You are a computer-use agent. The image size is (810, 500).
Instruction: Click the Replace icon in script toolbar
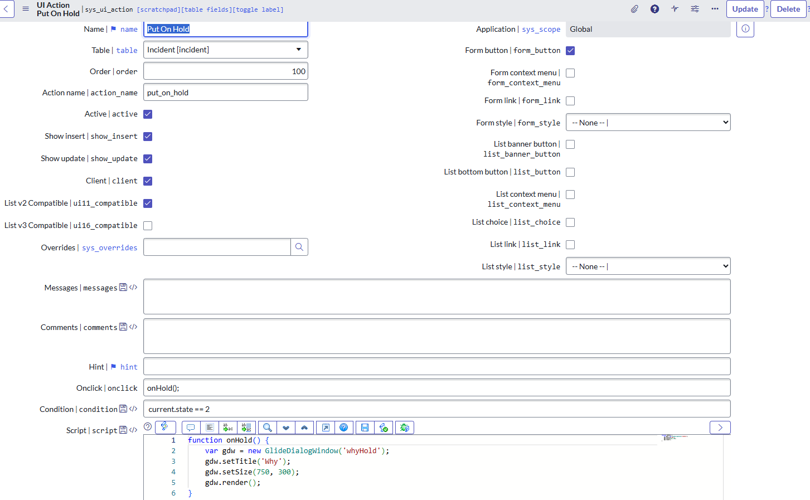tap(228, 428)
